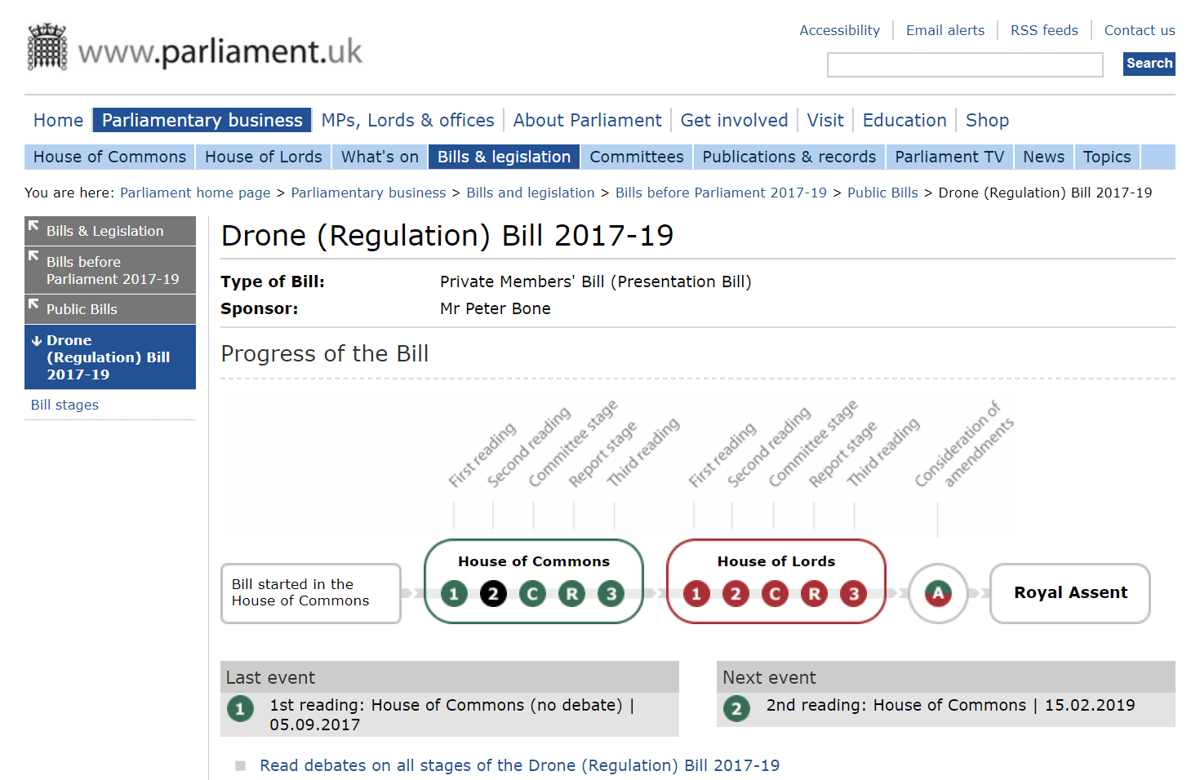Open the Commons Committee stage circle
The height and width of the screenshot is (780, 1200).
tap(532, 594)
